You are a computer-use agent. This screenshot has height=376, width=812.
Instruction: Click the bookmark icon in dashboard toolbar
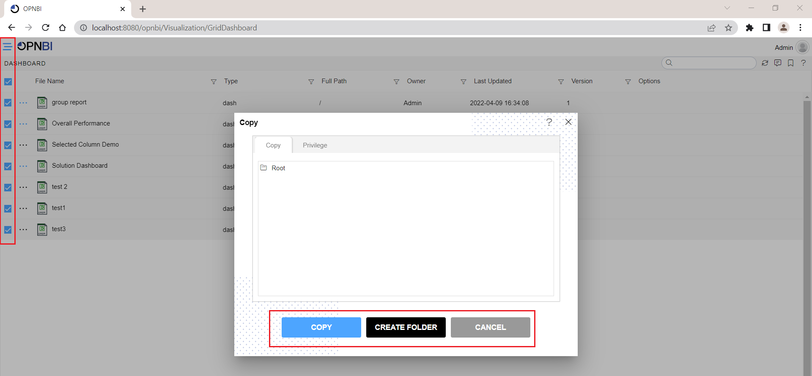coord(790,63)
